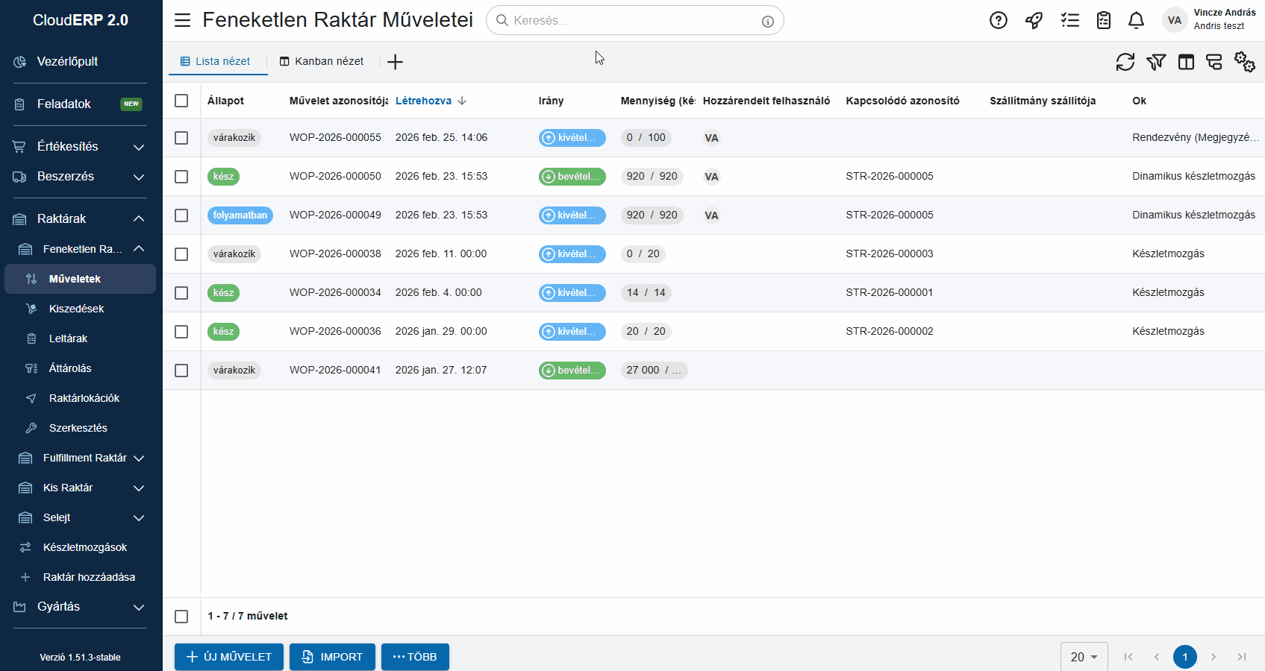Screen dimensions: 1265x671
Task: Switch to the Kanban nézet tab
Action: pyautogui.click(x=322, y=61)
